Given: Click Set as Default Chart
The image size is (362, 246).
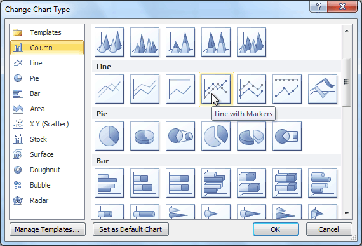Looking at the screenshot, I should click(x=131, y=229).
